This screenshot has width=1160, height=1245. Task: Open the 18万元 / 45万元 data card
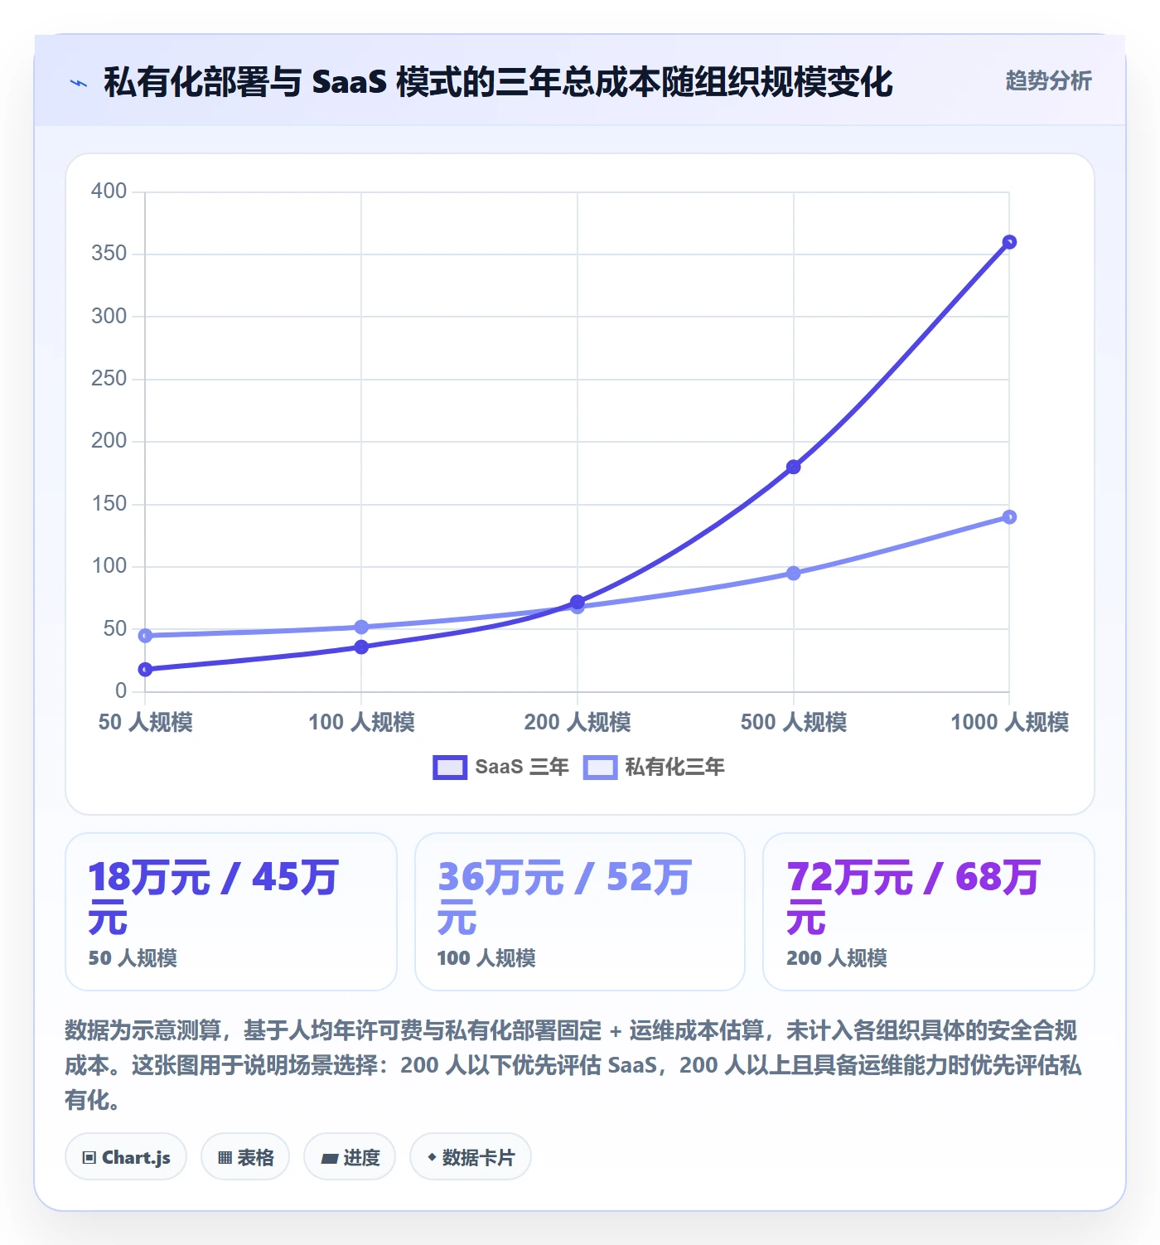231,911
